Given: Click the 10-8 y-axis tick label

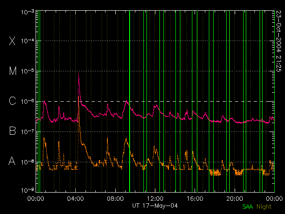Looking at the screenshot, I should [28, 162].
